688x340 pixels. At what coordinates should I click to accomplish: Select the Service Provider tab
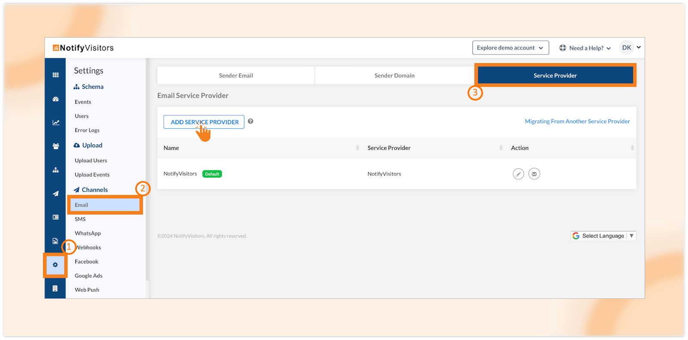point(555,76)
